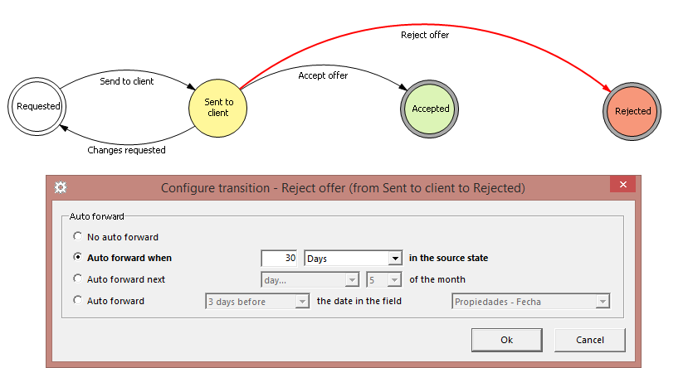Viewport: 688px width, 368px height.
Task: Click the red Rejected state node
Action: (633, 111)
